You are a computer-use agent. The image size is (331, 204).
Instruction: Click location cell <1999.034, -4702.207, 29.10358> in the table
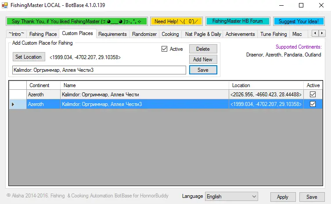click(266, 104)
